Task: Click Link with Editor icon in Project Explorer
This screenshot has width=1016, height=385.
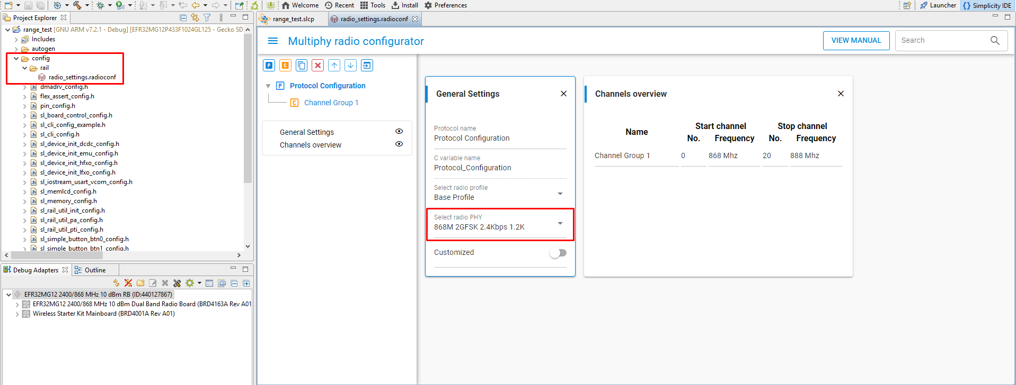Action: [x=195, y=17]
